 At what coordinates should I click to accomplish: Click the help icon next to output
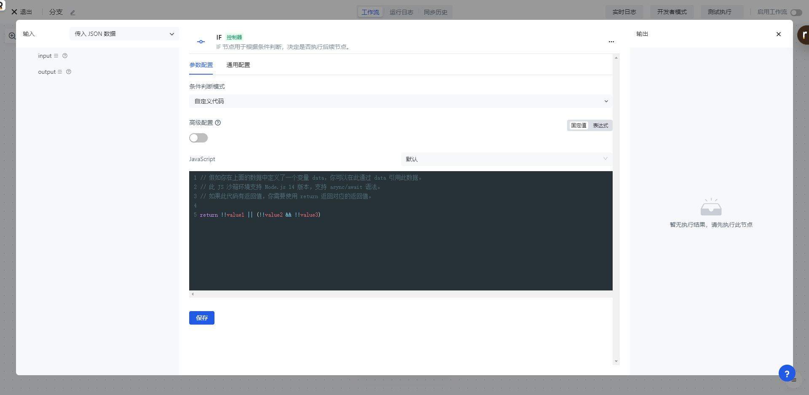coord(69,72)
